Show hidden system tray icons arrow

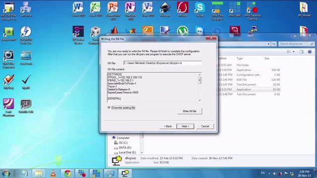269,174
